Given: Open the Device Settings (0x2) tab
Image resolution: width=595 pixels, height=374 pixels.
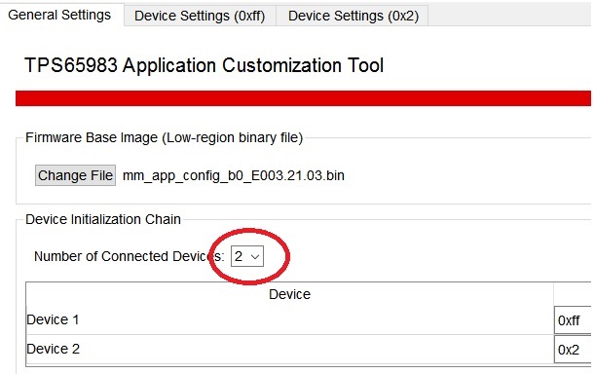Looking at the screenshot, I should point(353,16).
